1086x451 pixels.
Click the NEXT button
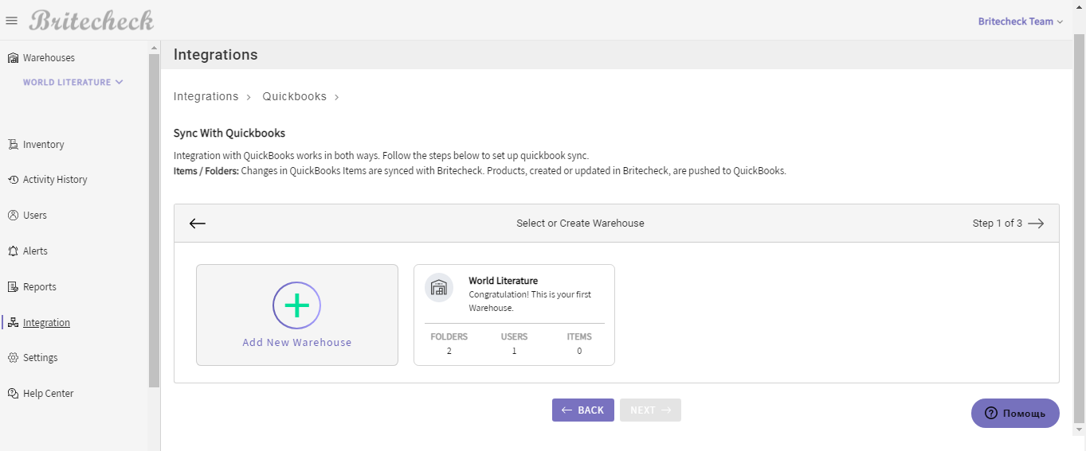[x=650, y=410]
